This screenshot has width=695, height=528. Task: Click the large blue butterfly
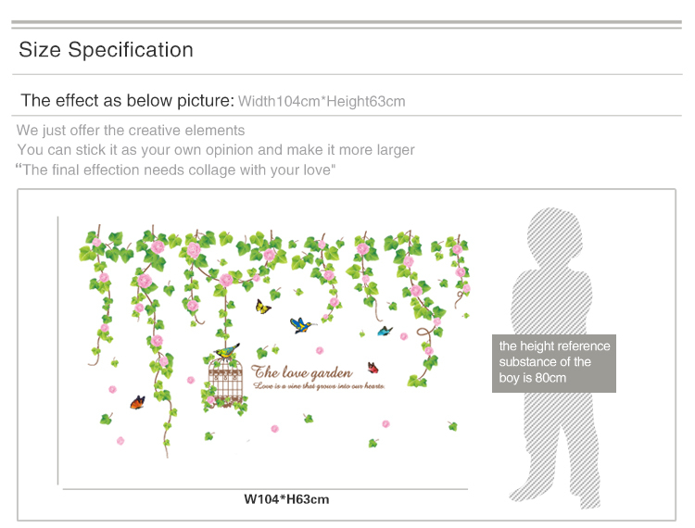click(x=299, y=325)
